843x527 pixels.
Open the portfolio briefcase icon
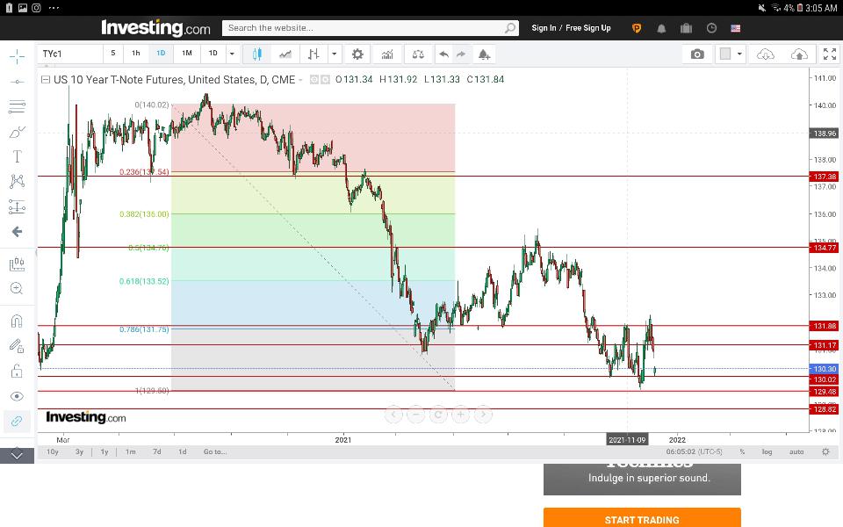click(686, 28)
